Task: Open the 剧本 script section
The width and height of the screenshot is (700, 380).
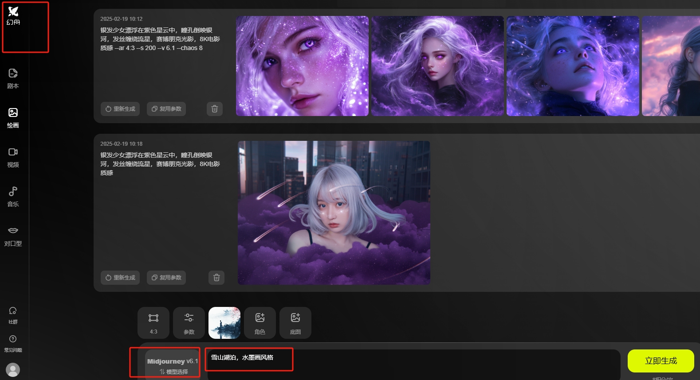Action: coord(13,78)
